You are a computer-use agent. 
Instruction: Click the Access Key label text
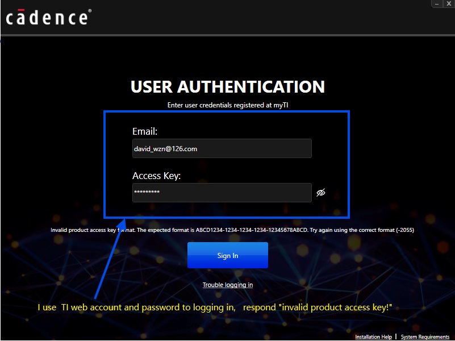(x=156, y=176)
